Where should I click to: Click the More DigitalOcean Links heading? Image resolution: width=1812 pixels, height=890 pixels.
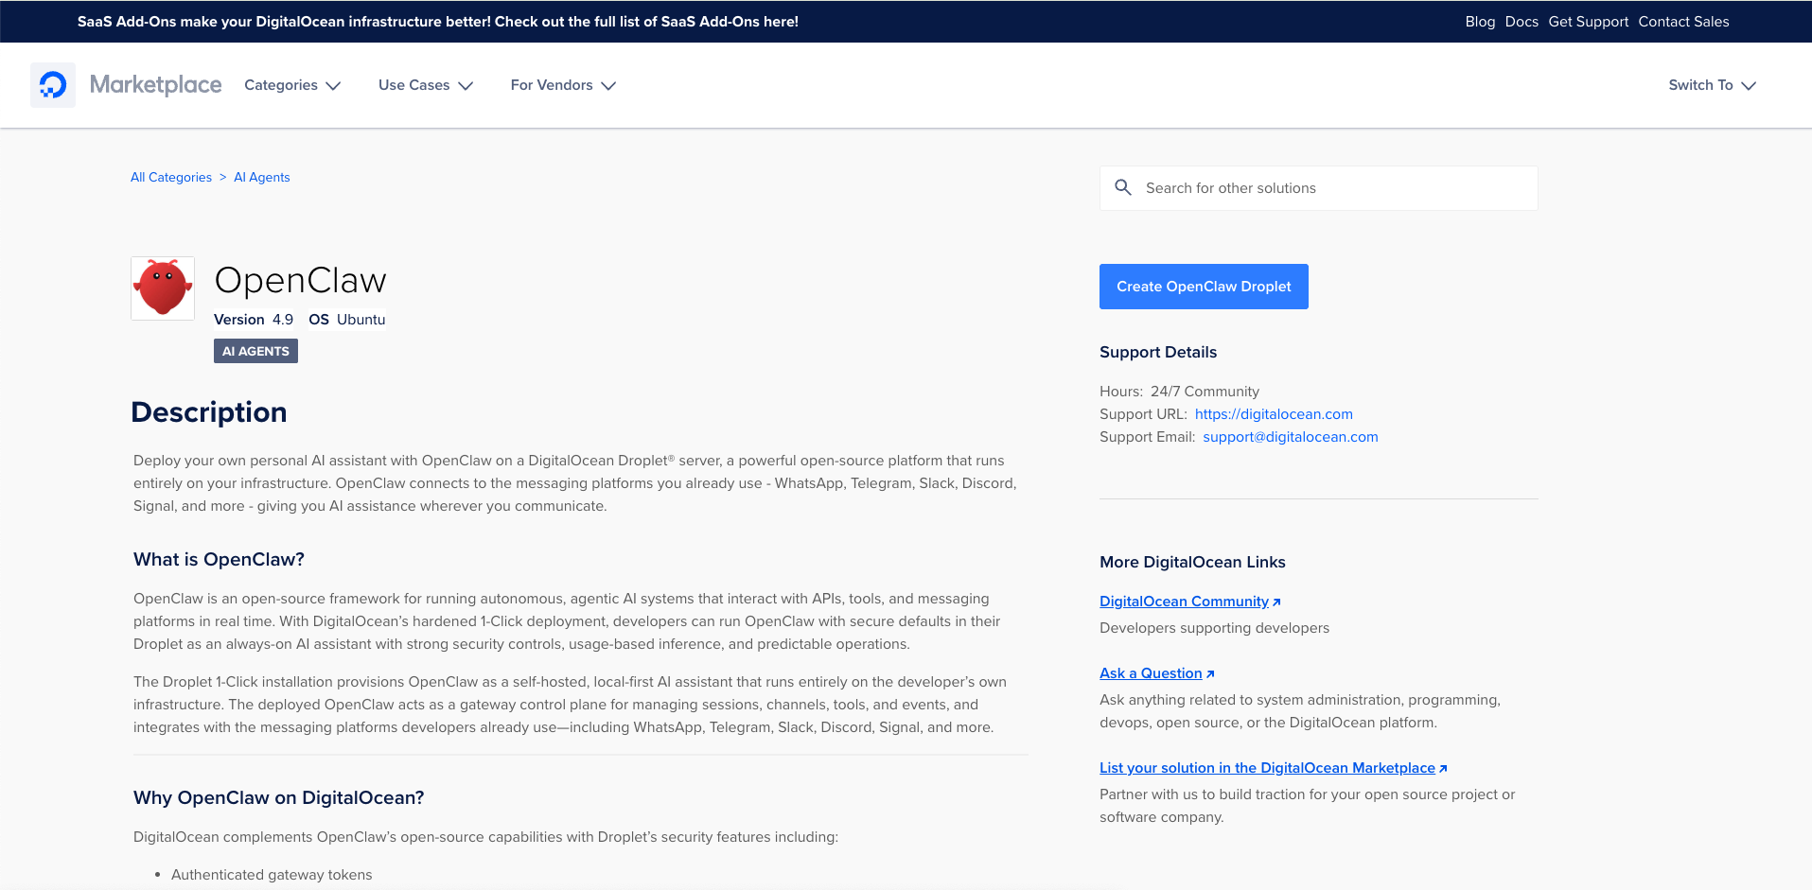(x=1192, y=562)
